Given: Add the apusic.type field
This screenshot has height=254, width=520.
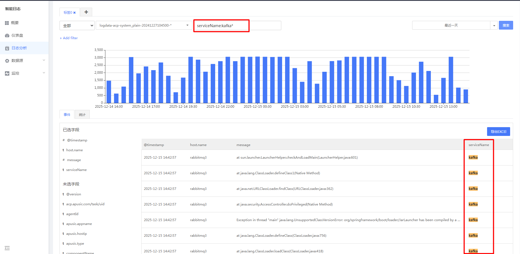Looking at the screenshot, I should [x=75, y=244].
